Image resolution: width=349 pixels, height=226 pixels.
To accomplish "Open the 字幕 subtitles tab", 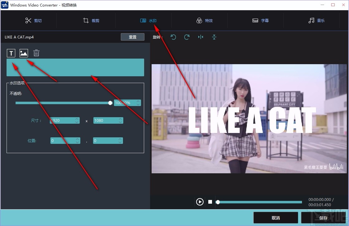I will (260, 20).
